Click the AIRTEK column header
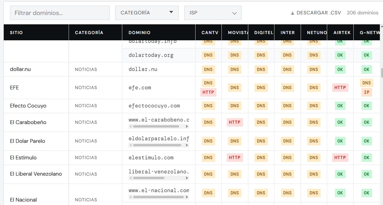The image size is (383, 205). click(x=342, y=32)
